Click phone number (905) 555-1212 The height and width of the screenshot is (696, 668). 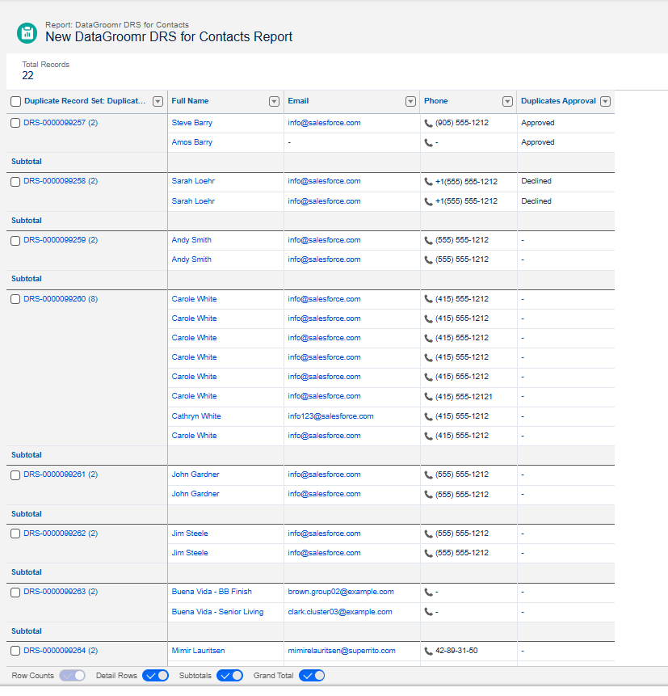click(462, 123)
